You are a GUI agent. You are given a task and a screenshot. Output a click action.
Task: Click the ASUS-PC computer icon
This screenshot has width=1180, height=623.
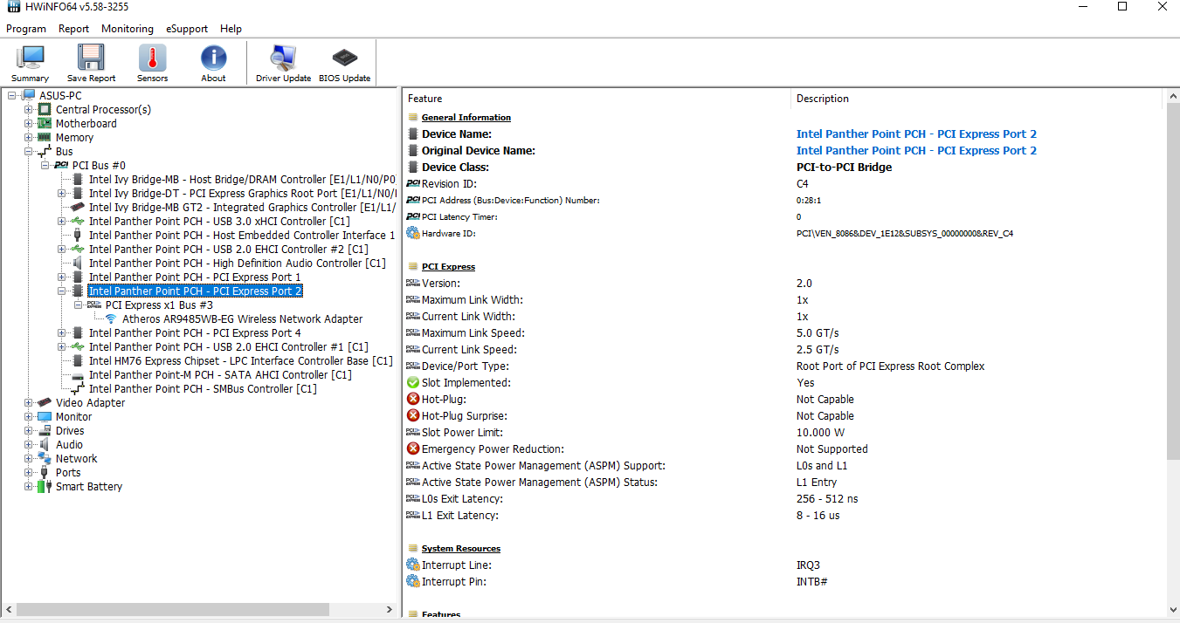click(28, 95)
